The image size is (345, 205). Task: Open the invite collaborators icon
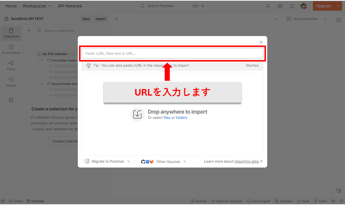click(268, 6)
